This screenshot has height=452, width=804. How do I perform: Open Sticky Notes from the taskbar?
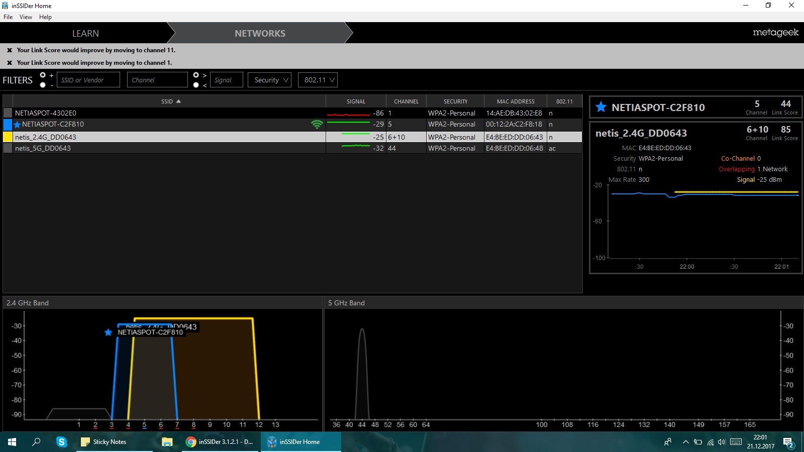point(115,442)
